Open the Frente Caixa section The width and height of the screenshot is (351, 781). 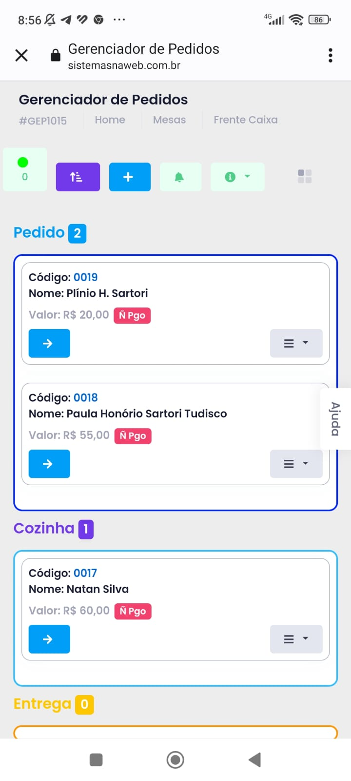[x=246, y=120]
